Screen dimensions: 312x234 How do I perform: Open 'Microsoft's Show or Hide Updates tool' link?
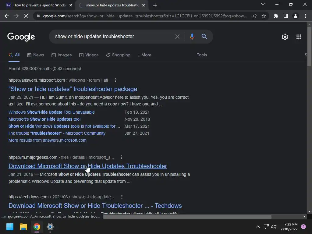[x=44, y=119]
